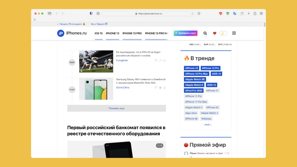Image resolution: width=297 pixels, height=167 pixels.
Task: Open the site search magnifier icon
Action: point(205,33)
